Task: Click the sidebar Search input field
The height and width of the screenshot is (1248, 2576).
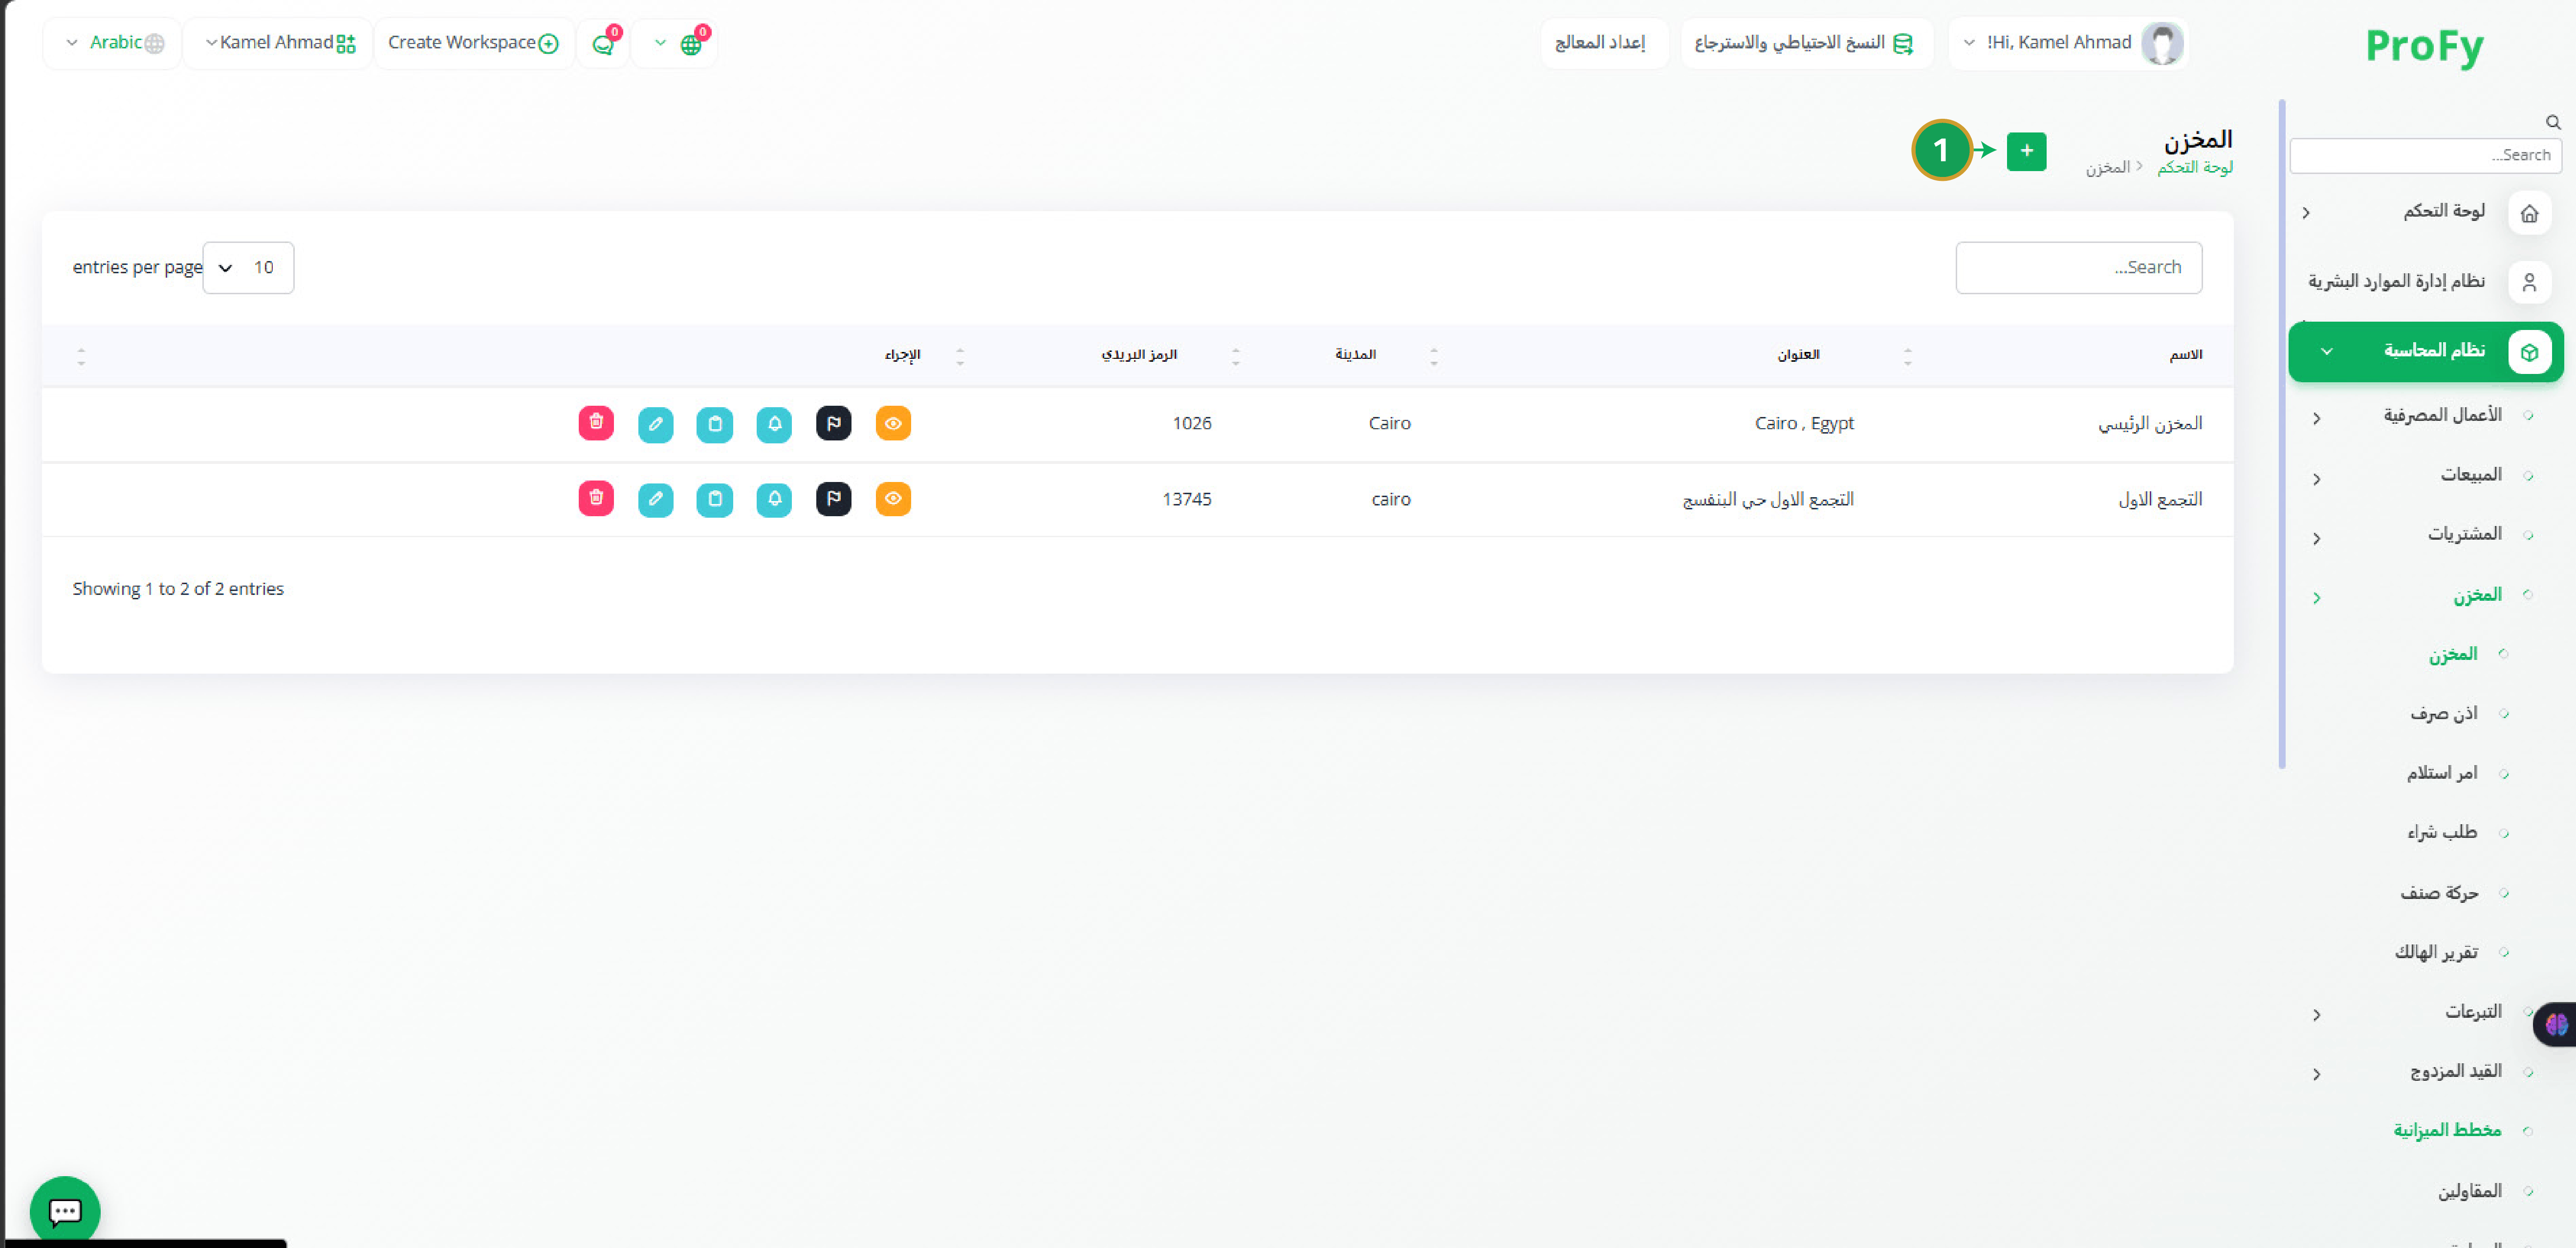Action: click(2425, 155)
